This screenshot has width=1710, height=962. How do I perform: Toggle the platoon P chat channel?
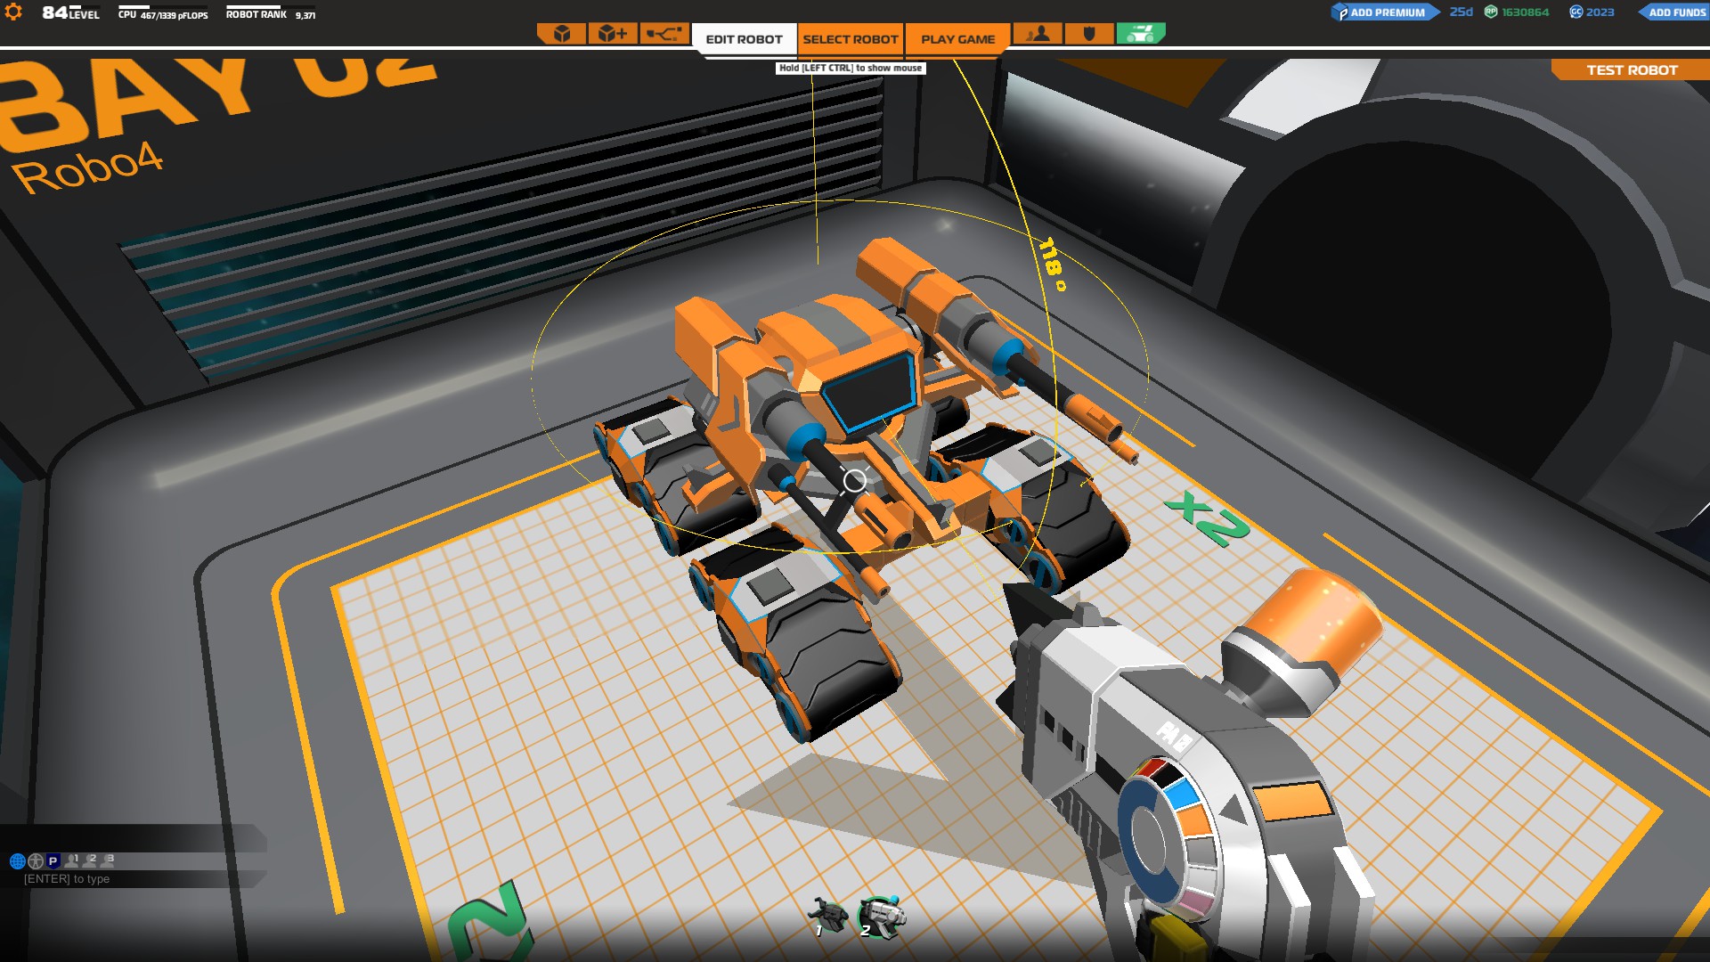[x=53, y=860]
